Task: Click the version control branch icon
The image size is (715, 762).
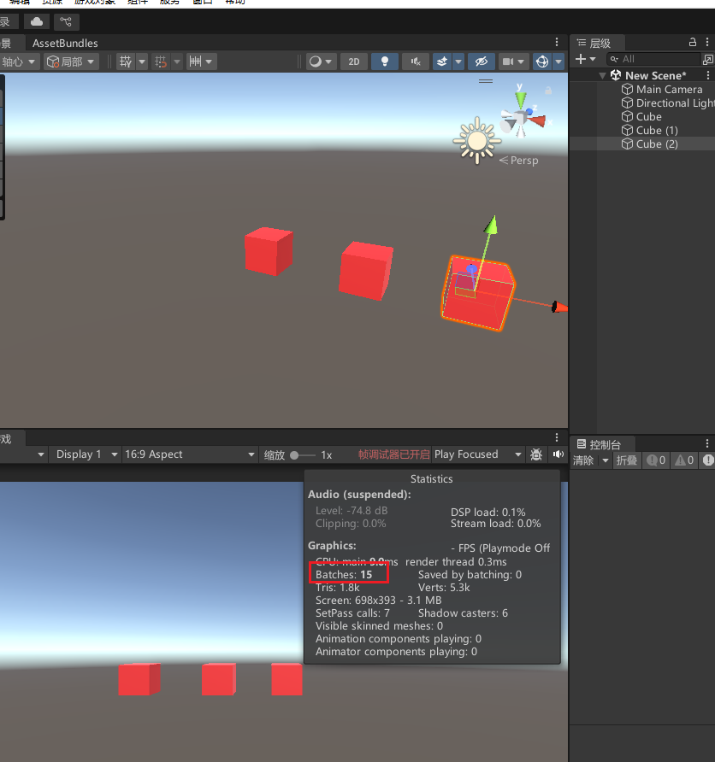Action: pyautogui.click(x=65, y=21)
